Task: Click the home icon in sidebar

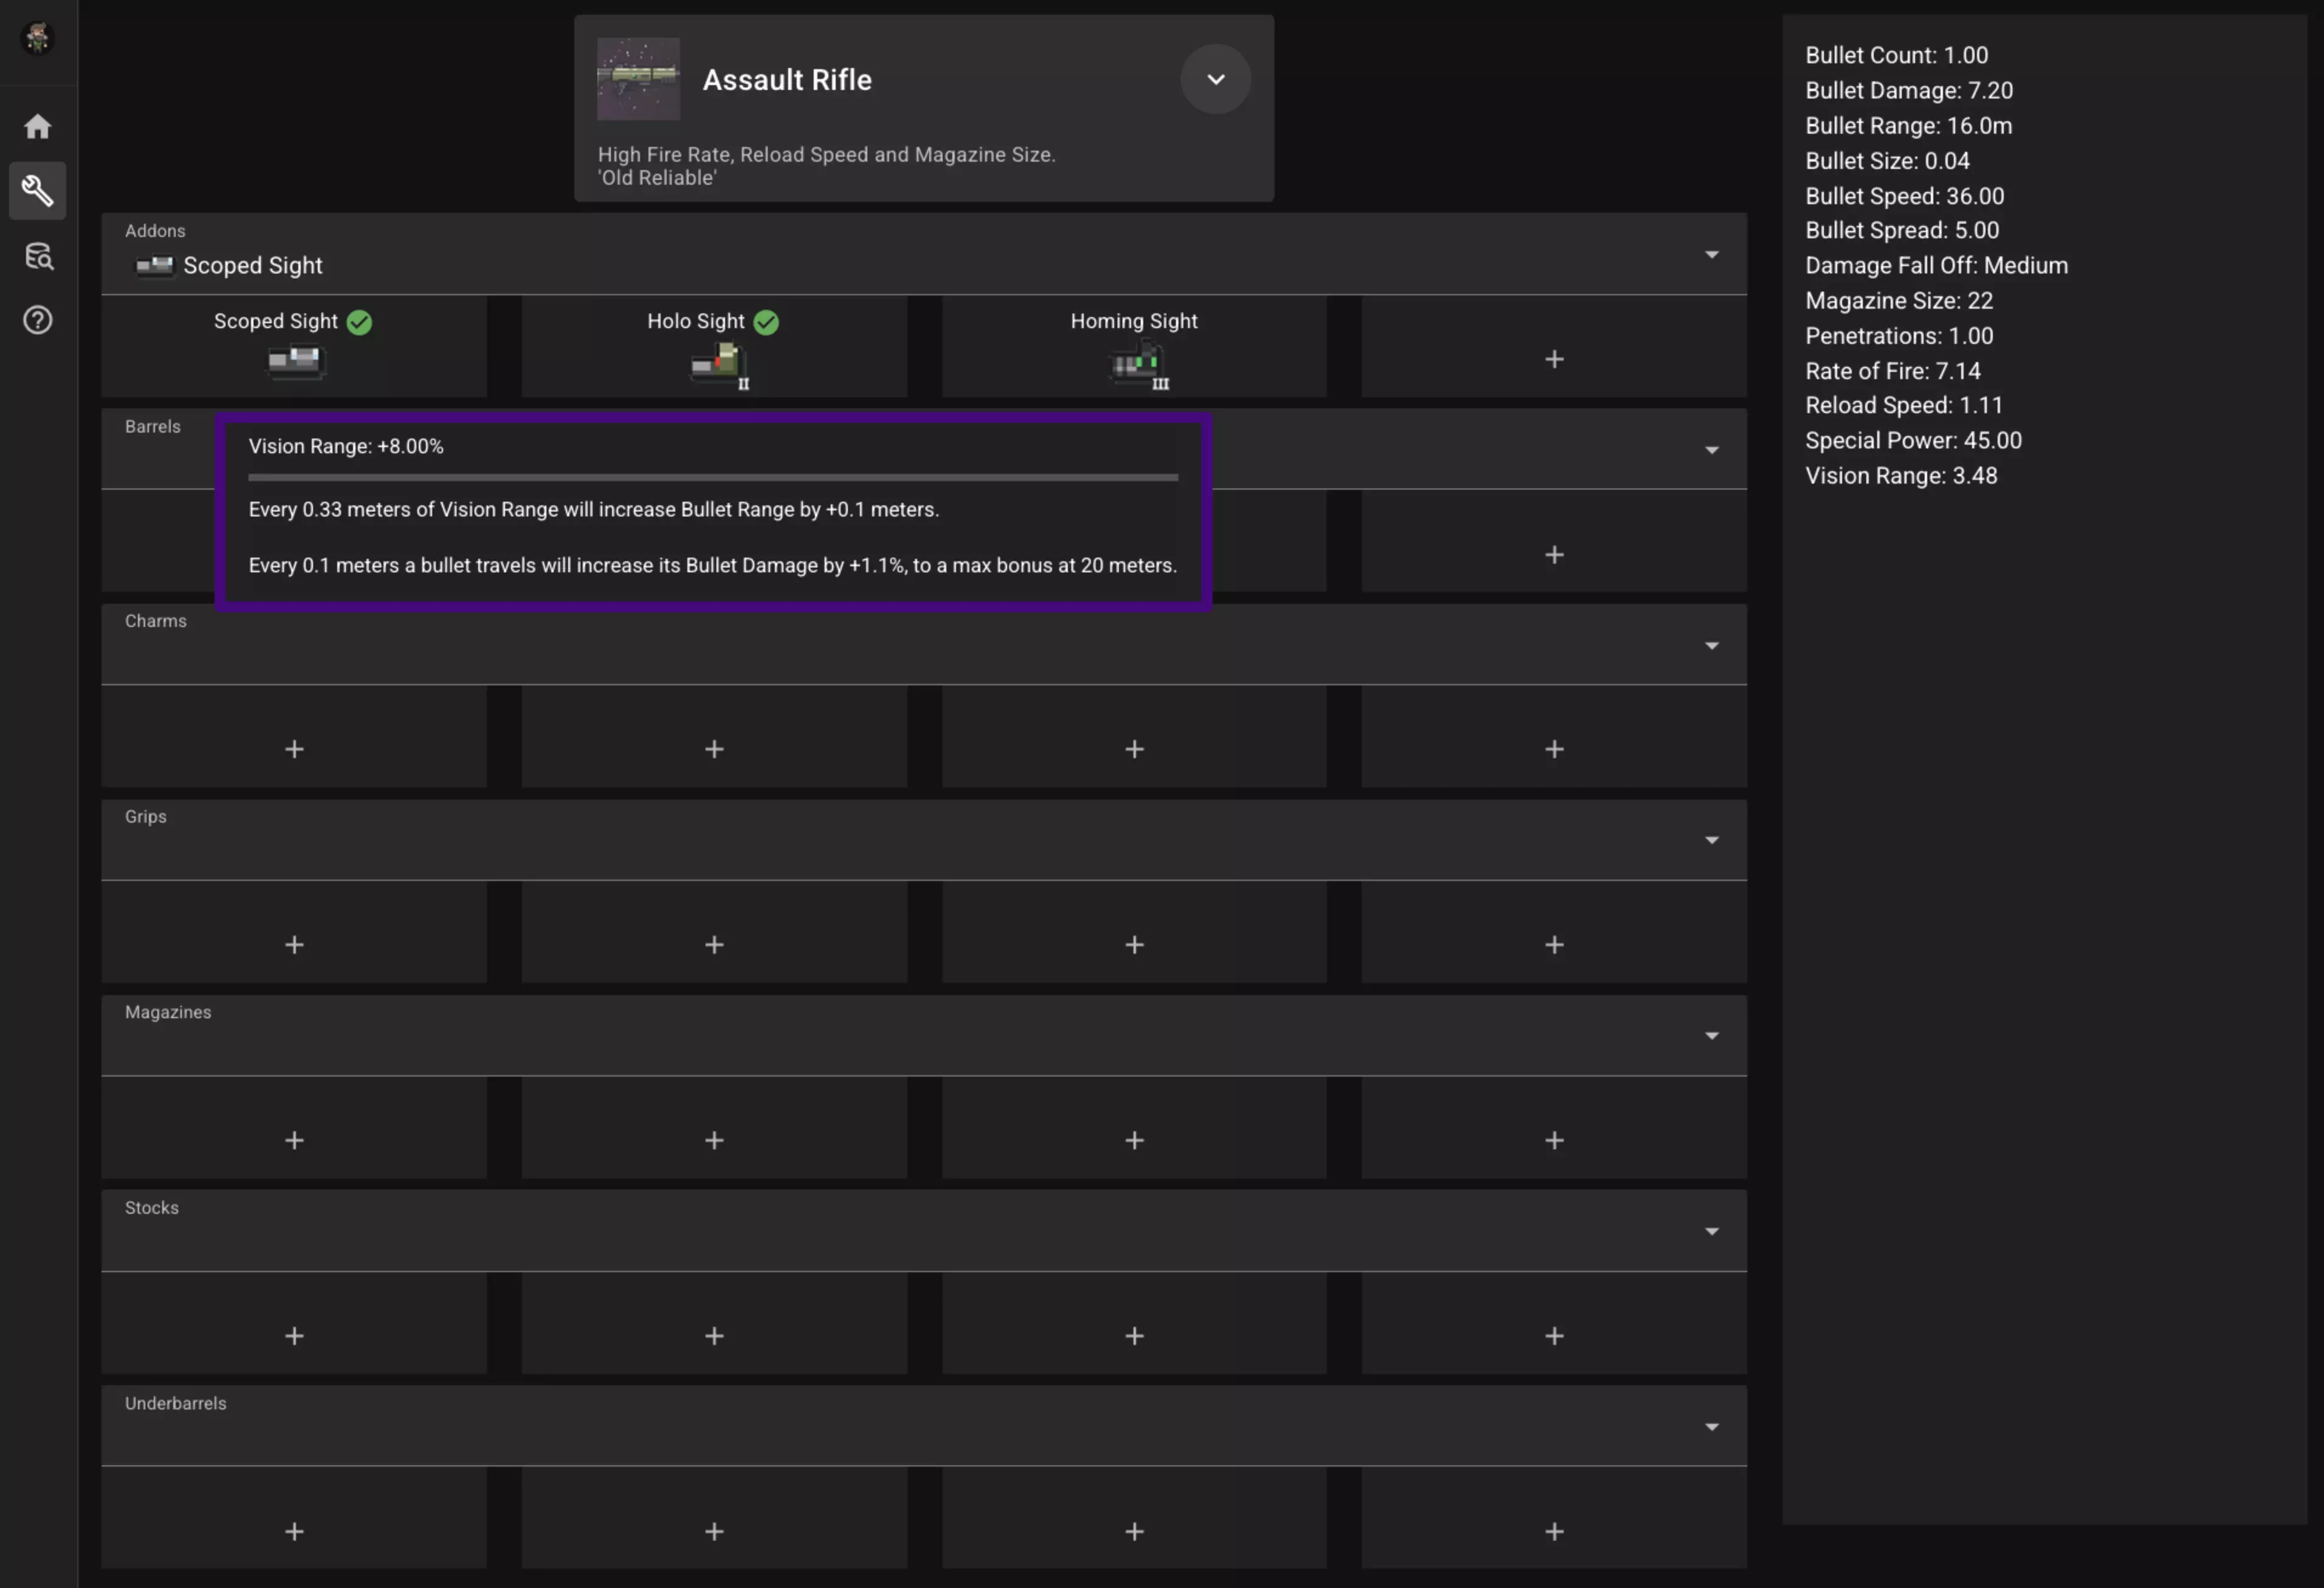Action: tap(38, 126)
